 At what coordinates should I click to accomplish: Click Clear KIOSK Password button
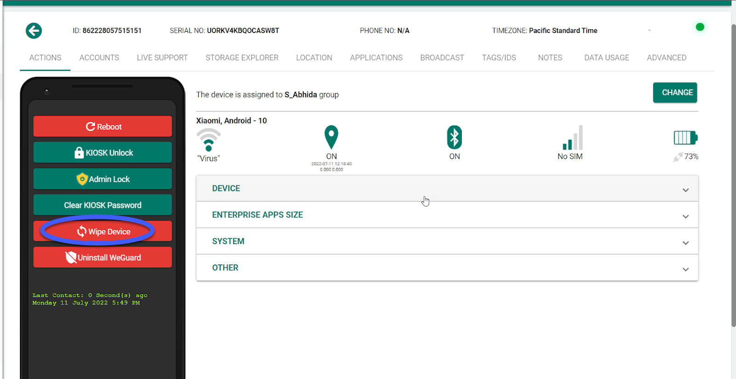pos(103,205)
